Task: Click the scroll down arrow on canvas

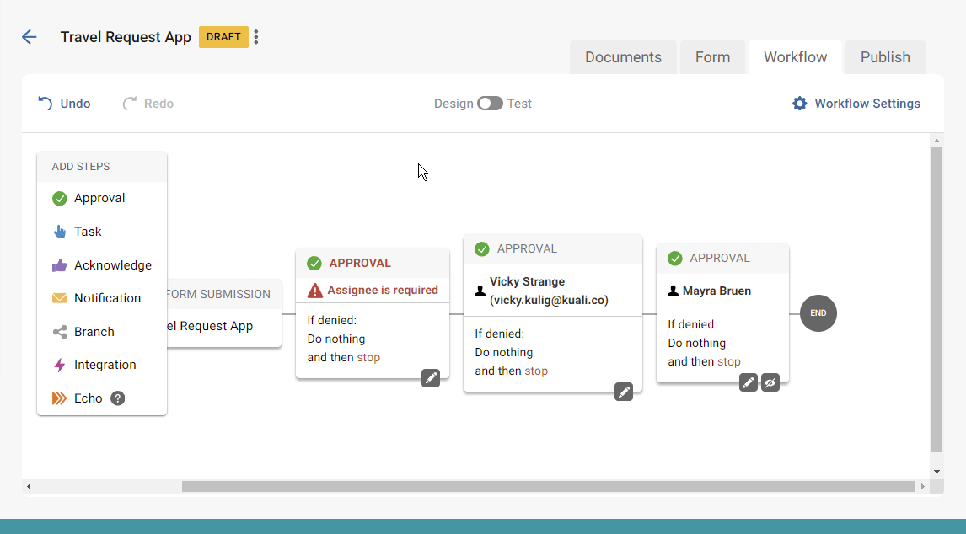Action: [936, 472]
